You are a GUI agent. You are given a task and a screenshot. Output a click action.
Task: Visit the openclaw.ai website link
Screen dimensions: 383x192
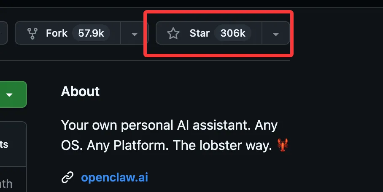coord(114,177)
